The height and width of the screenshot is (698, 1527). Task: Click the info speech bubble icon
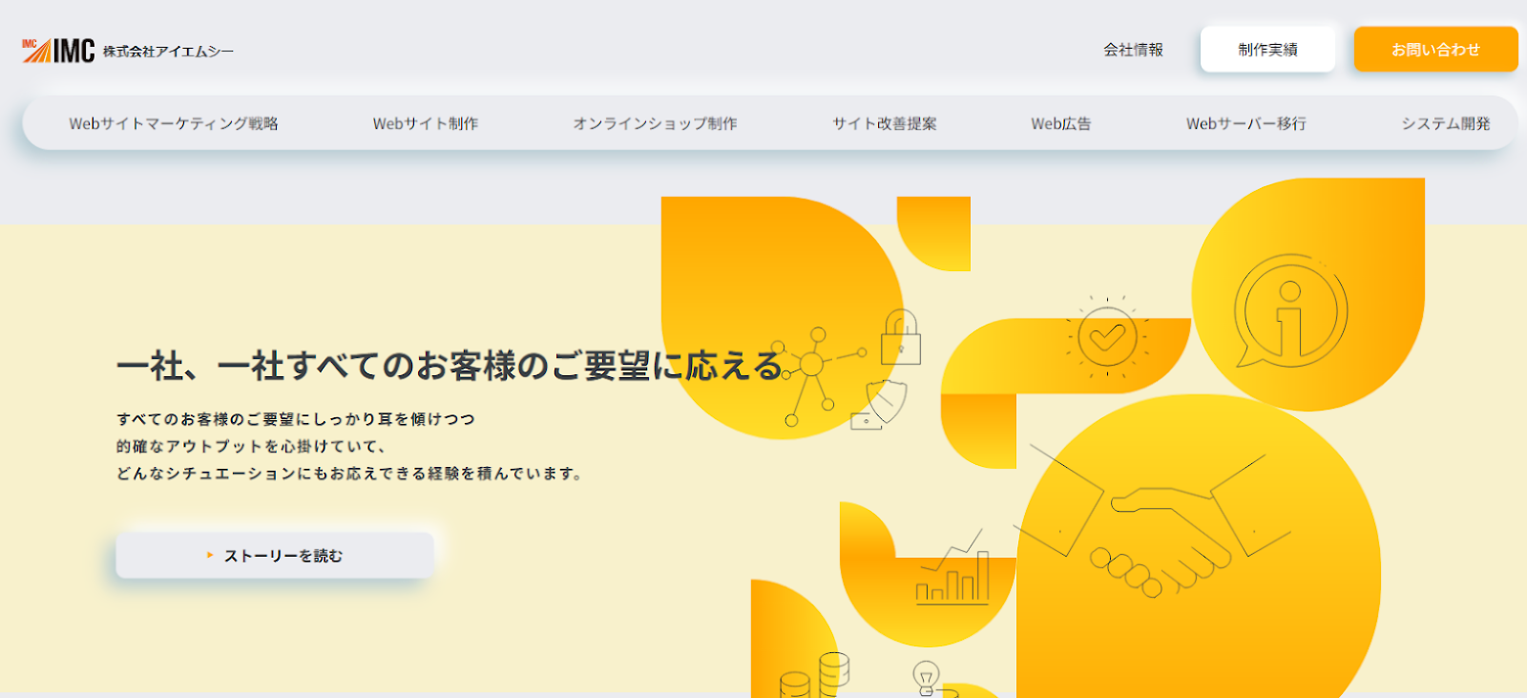pyautogui.click(x=1290, y=311)
